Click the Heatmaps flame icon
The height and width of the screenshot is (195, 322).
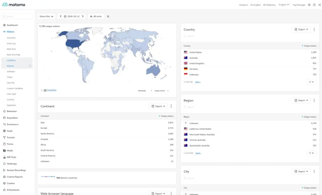pyautogui.click(x=4, y=163)
